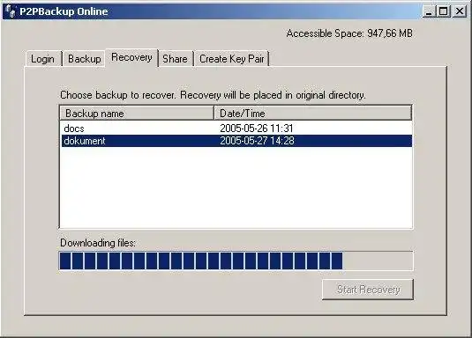Open the Create Key Pair tab
The height and width of the screenshot is (338, 472).
(231, 59)
